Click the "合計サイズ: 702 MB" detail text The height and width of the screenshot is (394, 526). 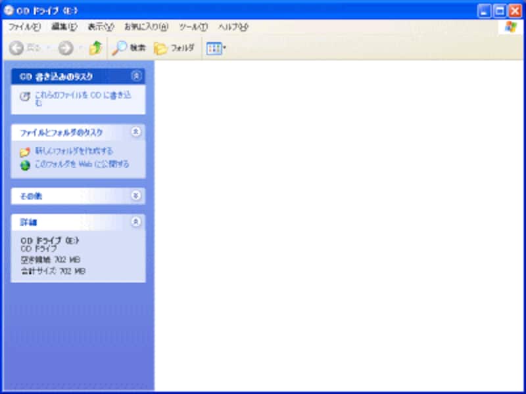[x=53, y=271]
